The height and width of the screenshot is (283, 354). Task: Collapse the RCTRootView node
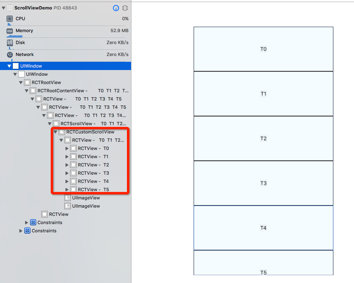click(21, 83)
